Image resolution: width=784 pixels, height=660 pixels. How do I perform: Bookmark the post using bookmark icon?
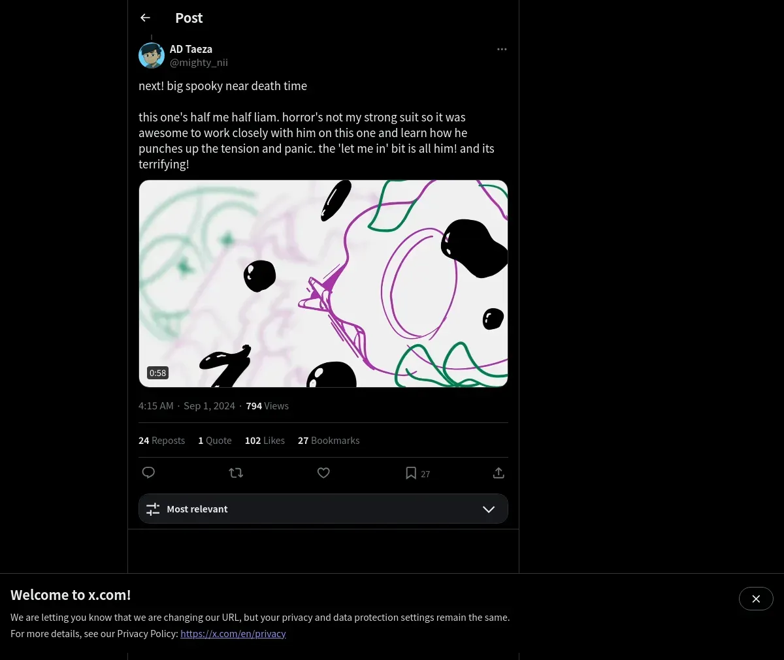(411, 473)
